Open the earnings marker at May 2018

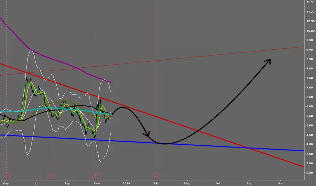[7, 176]
